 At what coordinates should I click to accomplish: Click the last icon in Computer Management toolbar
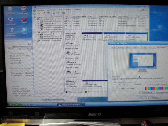click(x=64, y=13)
